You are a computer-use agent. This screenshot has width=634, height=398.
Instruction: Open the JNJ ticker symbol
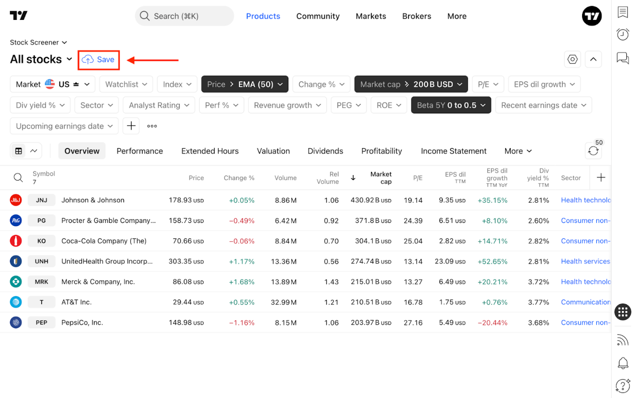coord(42,200)
